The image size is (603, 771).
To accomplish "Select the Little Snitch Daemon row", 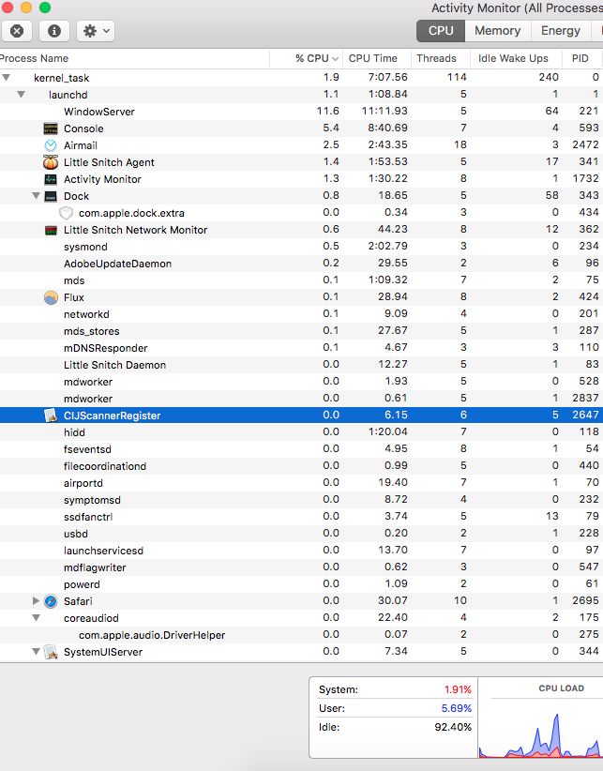I will pos(301,365).
